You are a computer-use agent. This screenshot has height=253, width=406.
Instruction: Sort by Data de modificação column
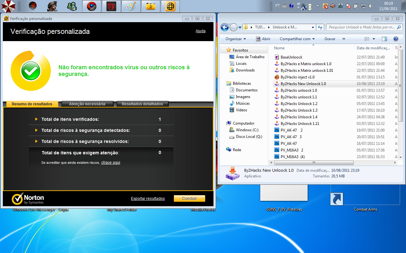tap(374, 48)
